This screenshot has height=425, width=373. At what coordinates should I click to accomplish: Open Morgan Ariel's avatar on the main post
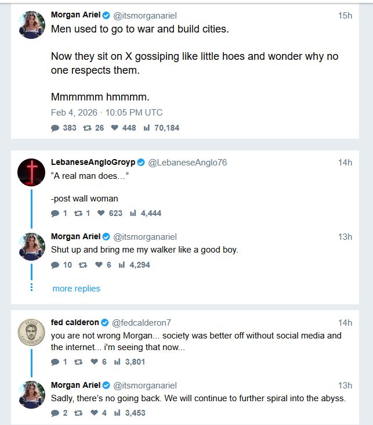pyautogui.click(x=31, y=24)
